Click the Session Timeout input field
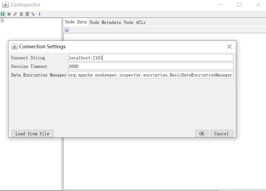The width and height of the screenshot is (266, 191). point(150,66)
